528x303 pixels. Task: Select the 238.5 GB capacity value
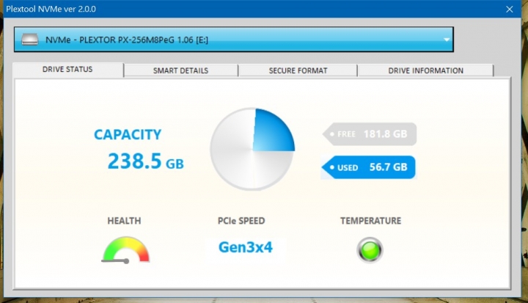145,161
